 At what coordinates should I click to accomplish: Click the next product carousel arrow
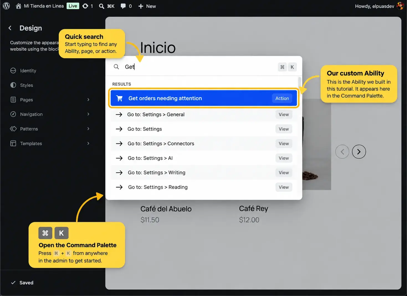point(359,152)
